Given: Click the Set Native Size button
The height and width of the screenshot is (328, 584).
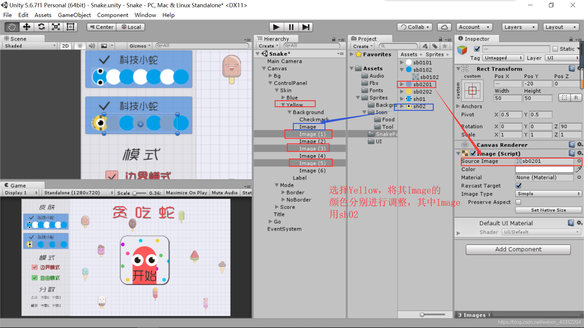Looking at the screenshot, I should 548,210.
